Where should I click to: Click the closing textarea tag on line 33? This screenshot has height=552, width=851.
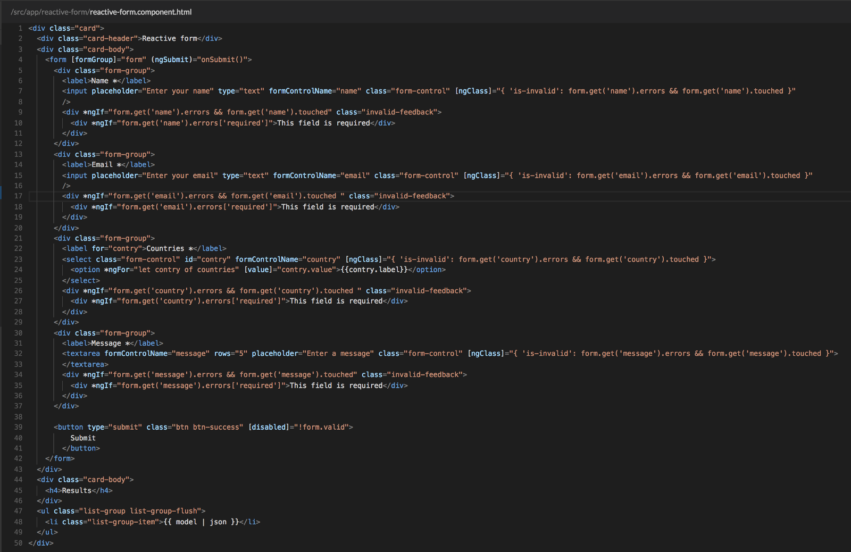click(85, 364)
